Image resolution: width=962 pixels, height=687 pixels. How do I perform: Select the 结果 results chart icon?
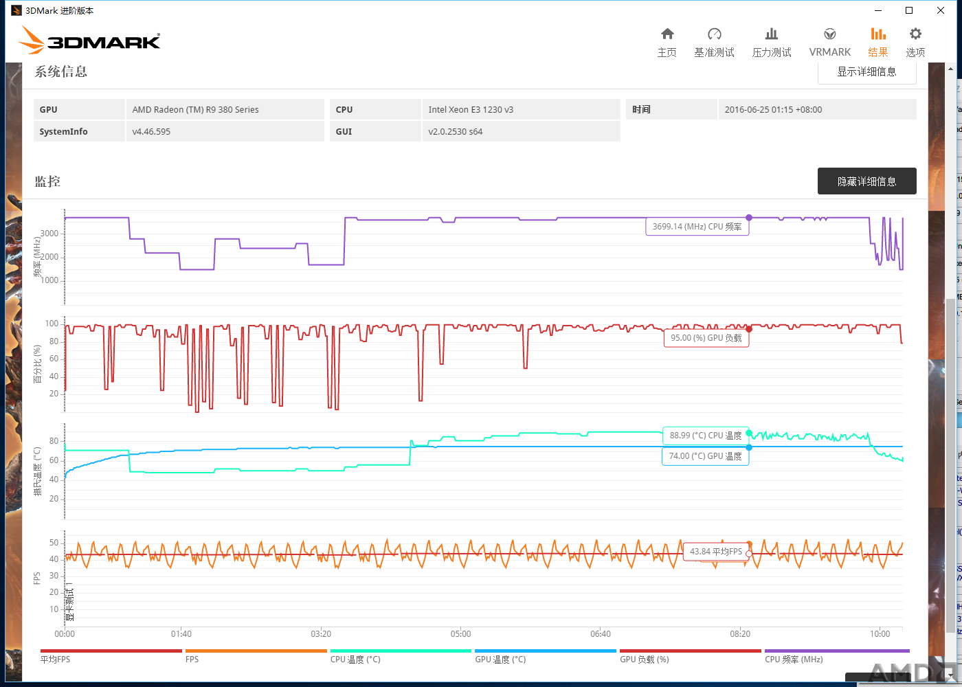878,34
